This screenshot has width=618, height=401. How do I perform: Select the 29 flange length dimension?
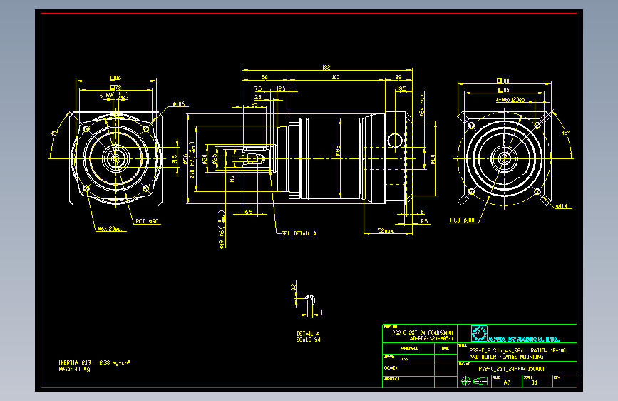pyautogui.click(x=398, y=77)
